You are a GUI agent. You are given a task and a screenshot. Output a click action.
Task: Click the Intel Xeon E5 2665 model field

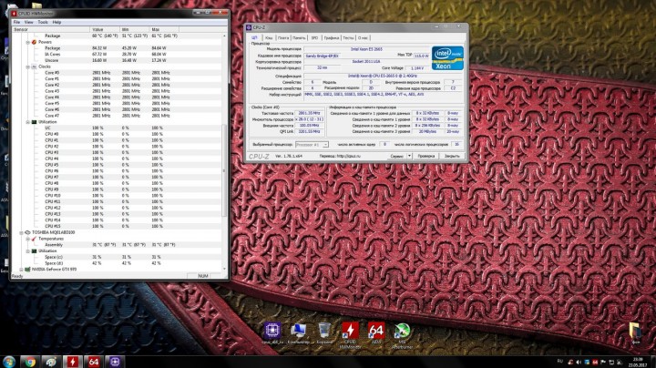(x=366, y=49)
